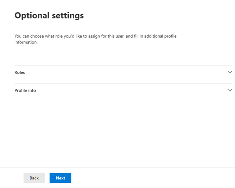The height and width of the screenshot is (188, 235).
Task: Click the Profile info label
Action: tap(25, 91)
